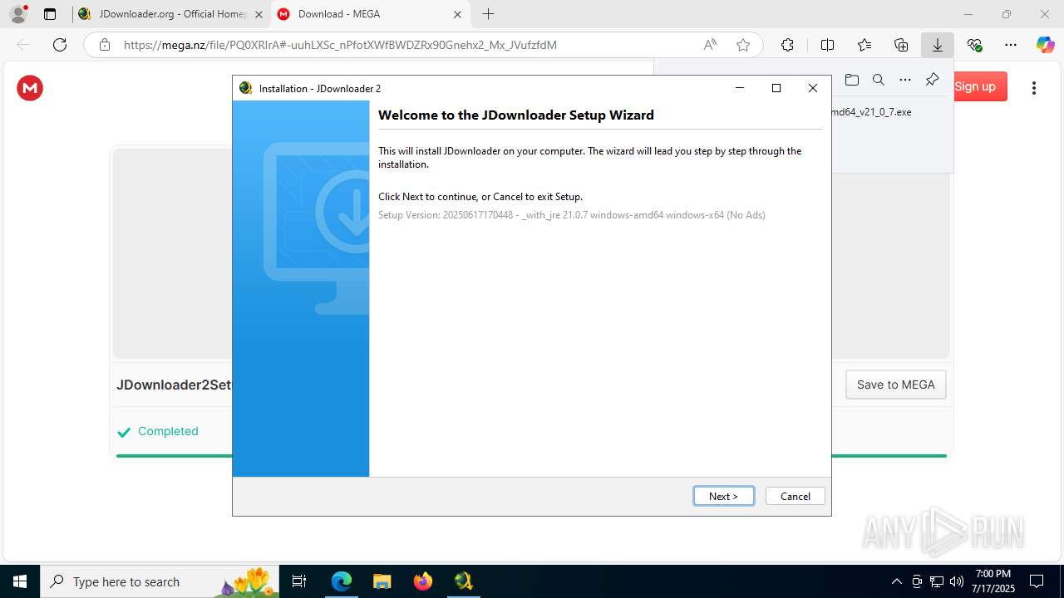Click the Save to MEGA button
This screenshot has height=598, width=1064.
tap(895, 385)
